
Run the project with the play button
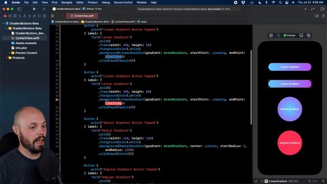pyautogui.click(x=34, y=9)
